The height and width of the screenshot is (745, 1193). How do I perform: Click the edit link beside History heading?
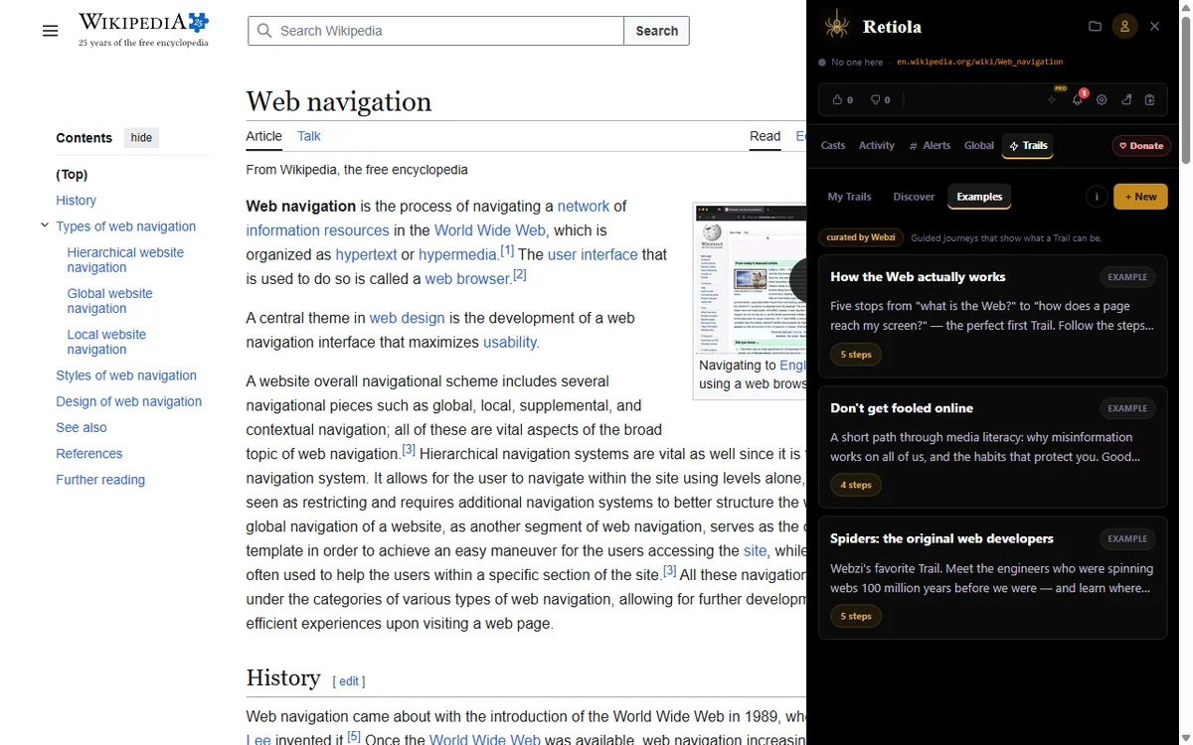pyautogui.click(x=349, y=681)
